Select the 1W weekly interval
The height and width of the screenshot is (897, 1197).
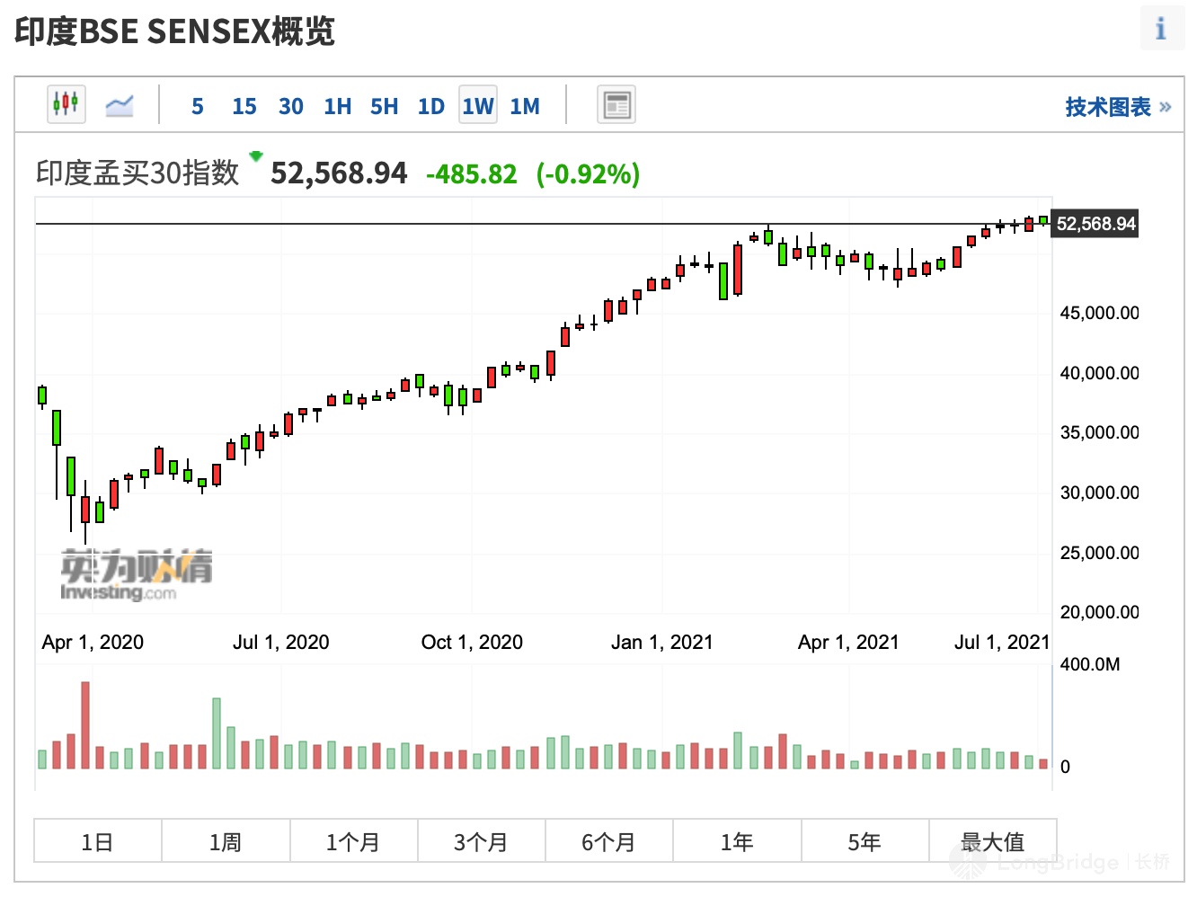(477, 107)
